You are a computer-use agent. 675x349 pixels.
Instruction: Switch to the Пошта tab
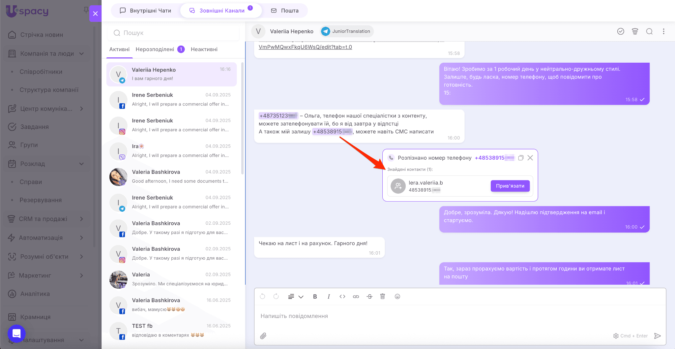coord(285,11)
